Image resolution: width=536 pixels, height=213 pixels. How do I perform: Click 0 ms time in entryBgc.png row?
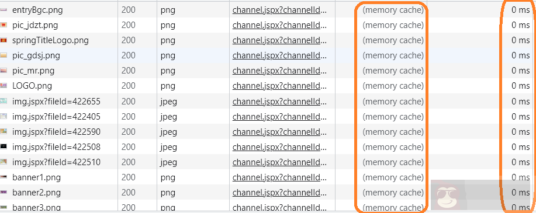coord(521,10)
